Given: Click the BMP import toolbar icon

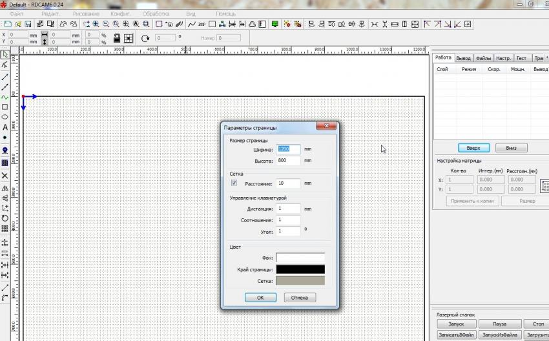Looking at the screenshot, I should point(202,24).
